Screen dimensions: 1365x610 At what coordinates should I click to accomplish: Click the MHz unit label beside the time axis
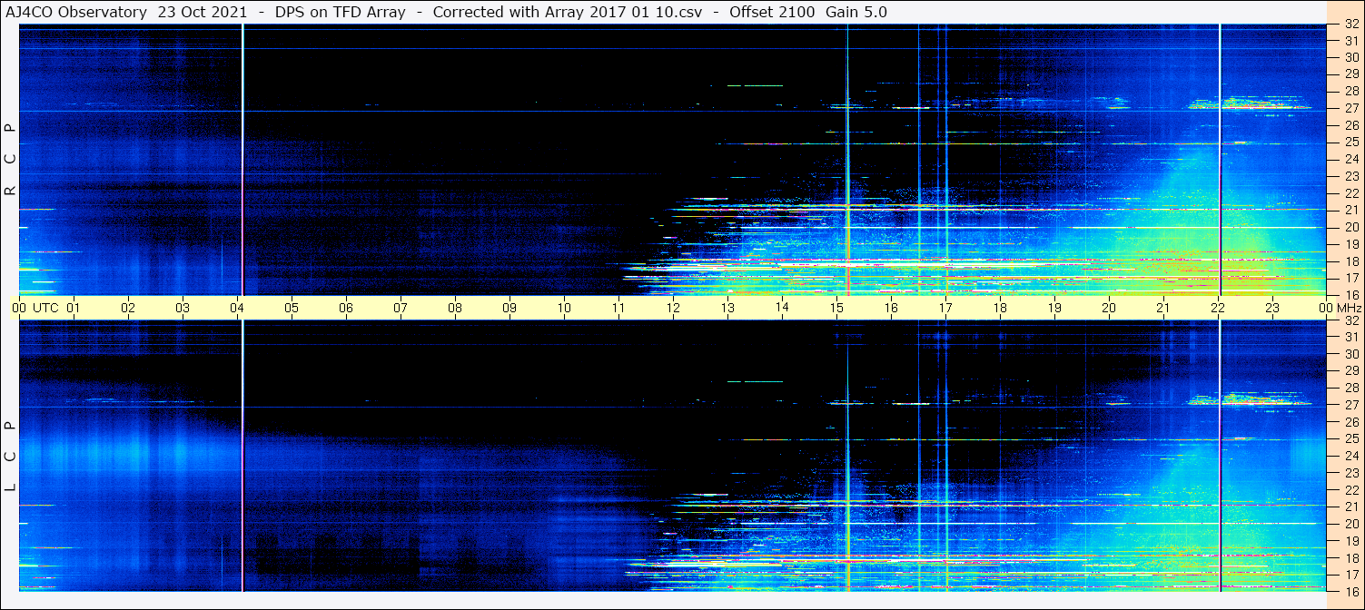click(1348, 308)
